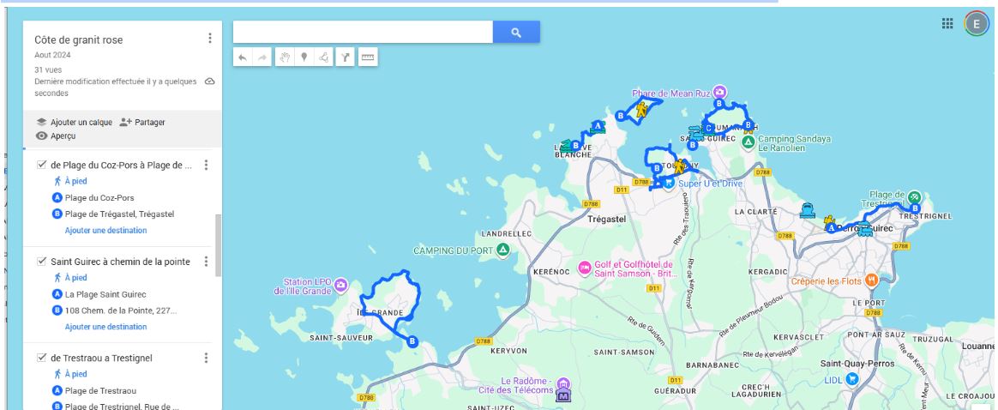
Task: Click the Trégastel town label on the map
Action: (606, 219)
